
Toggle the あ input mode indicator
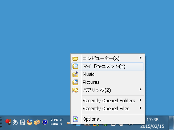click(x=15, y=122)
